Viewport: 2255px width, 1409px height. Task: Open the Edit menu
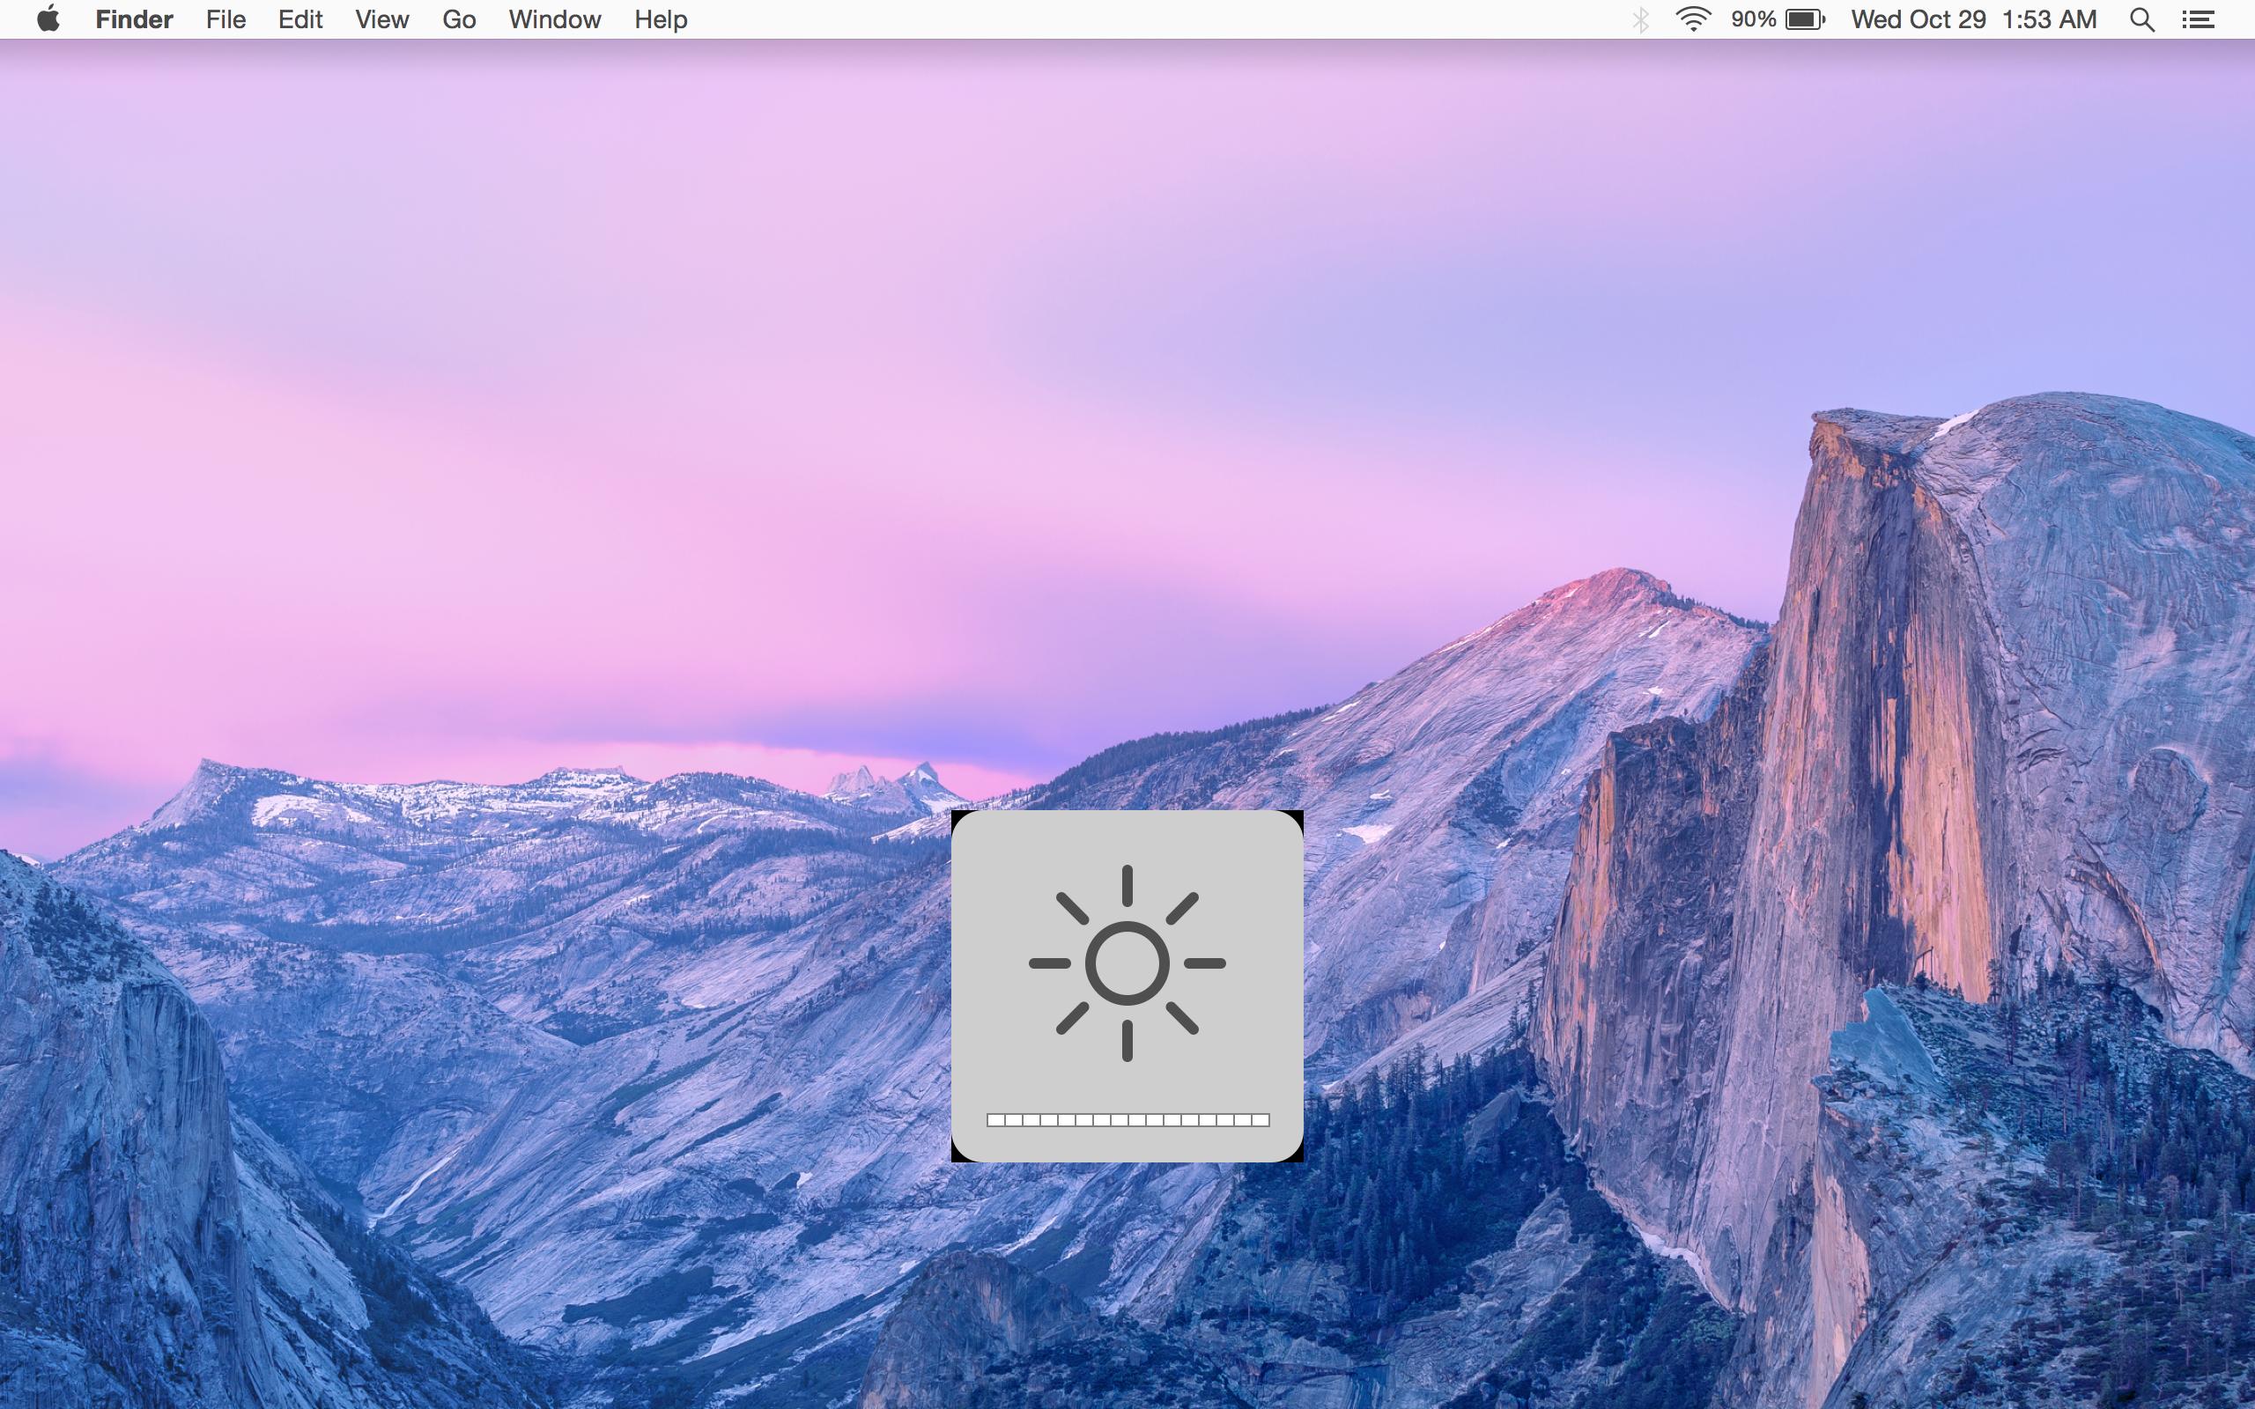[x=300, y=19]
